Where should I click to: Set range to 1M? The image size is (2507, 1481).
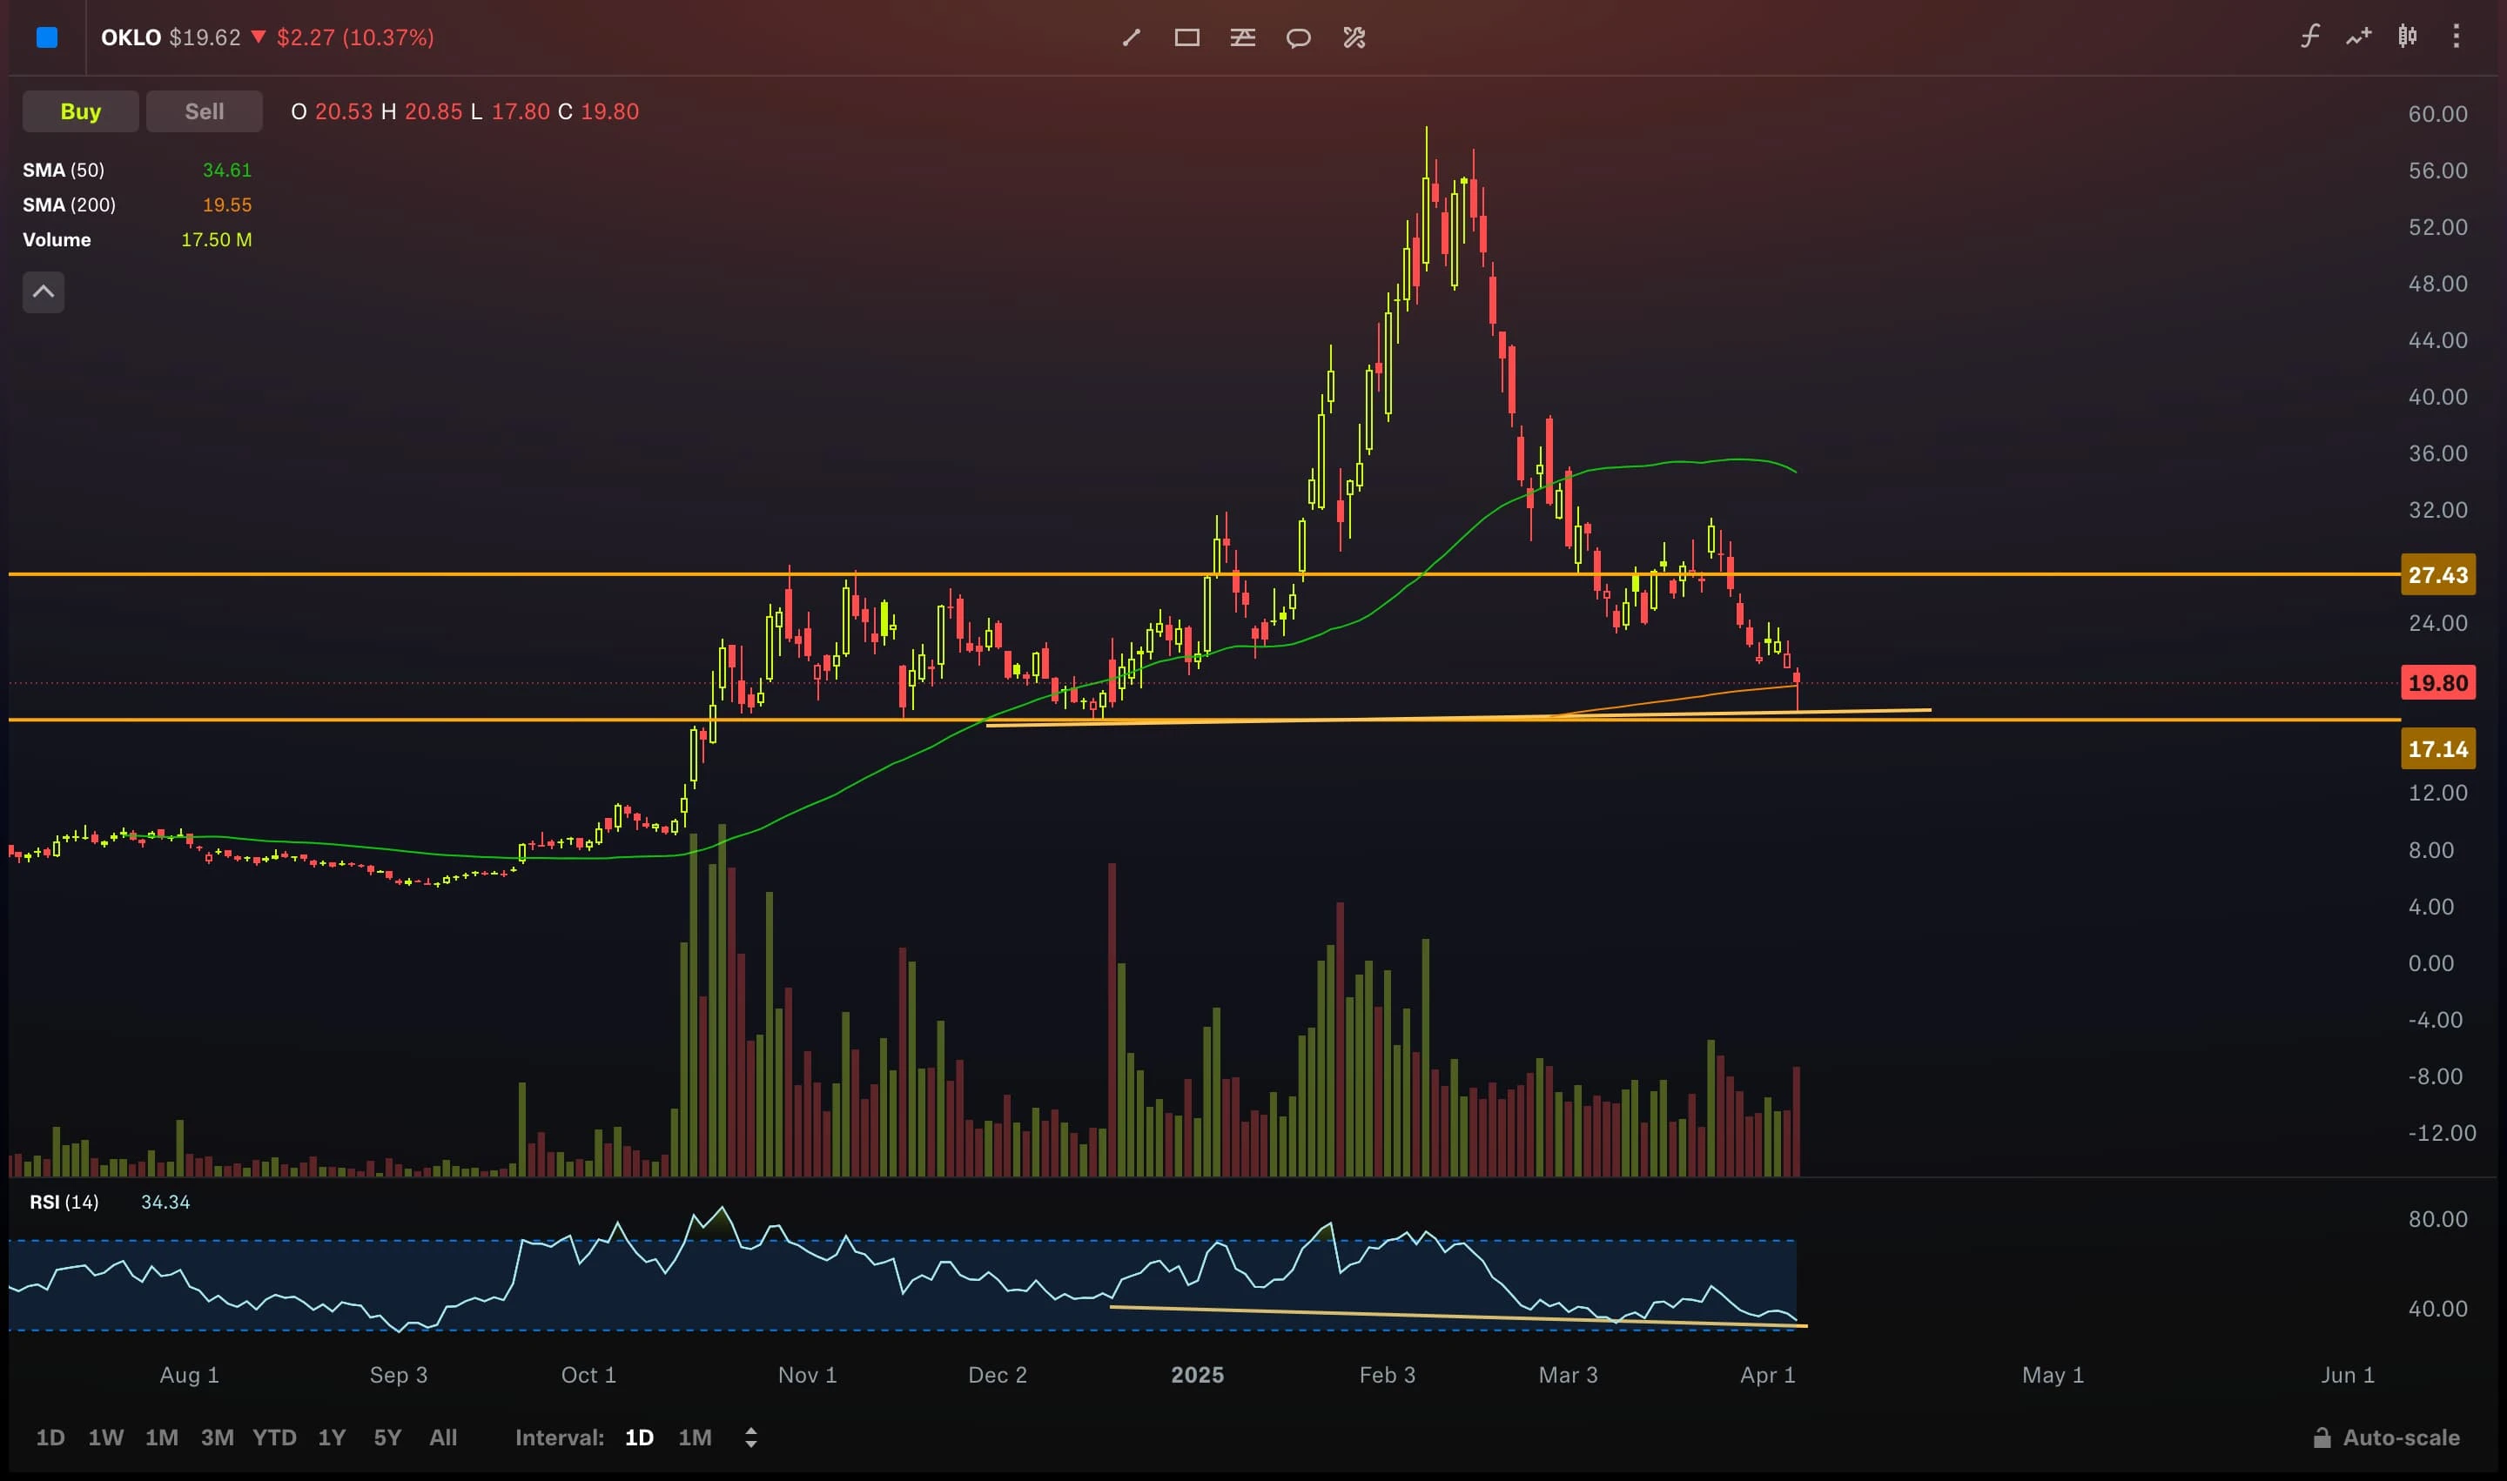[162, 1437]
